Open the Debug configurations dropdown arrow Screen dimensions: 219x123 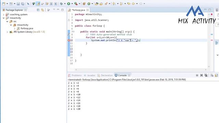65,4
